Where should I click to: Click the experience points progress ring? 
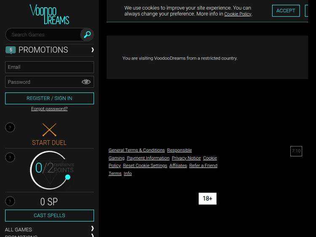50,169
